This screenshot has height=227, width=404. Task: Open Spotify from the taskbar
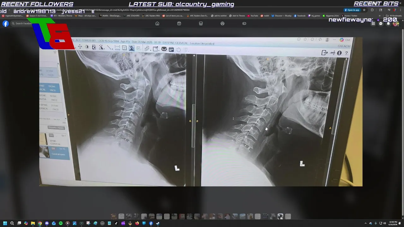tap(61, 223)
